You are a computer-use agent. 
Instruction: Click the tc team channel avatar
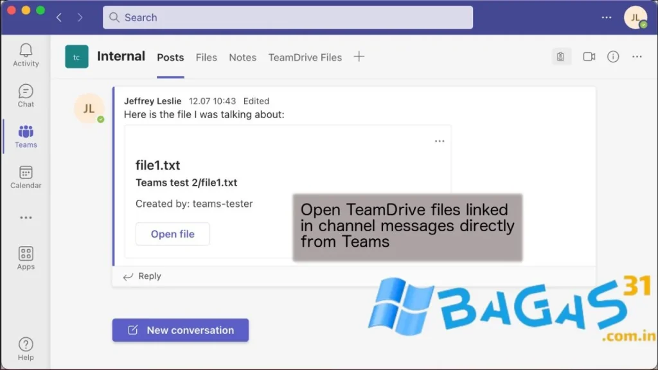[77, 57]
